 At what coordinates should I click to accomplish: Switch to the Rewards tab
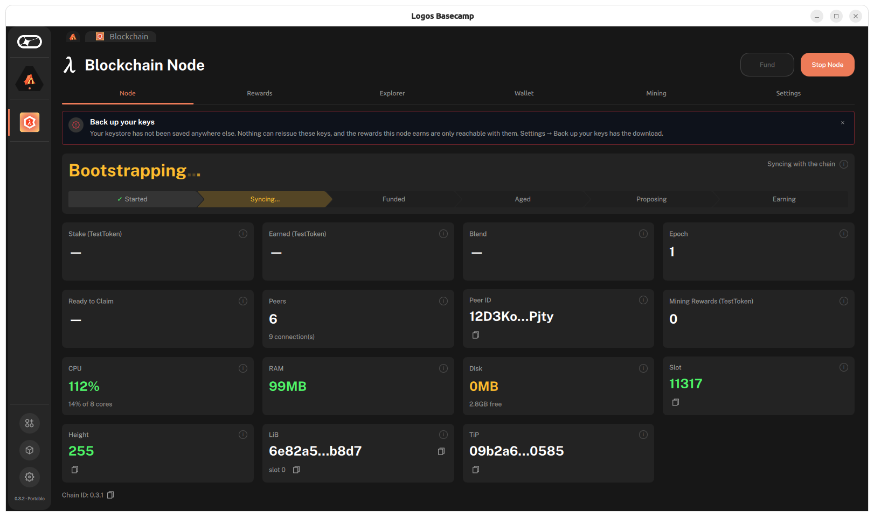[x=260, y=93]
